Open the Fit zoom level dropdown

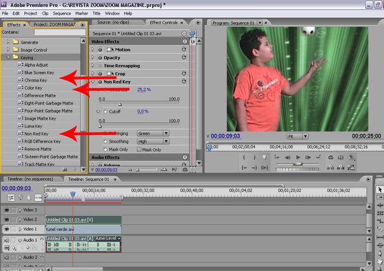[298, 137]
